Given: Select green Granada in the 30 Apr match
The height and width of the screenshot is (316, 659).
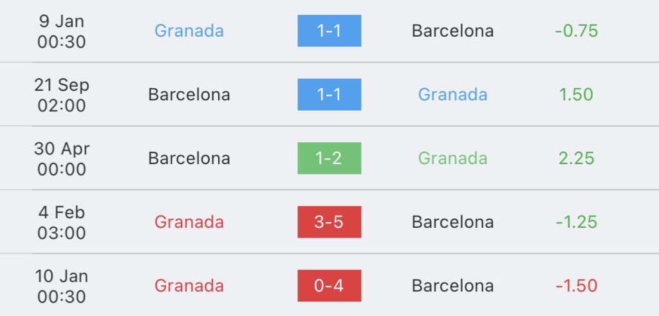Looking at the screenshot, I should [452, 158].
